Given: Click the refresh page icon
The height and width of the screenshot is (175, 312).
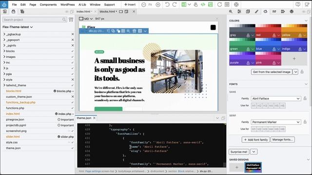Looking at the screenshot, I should (219, 4).
